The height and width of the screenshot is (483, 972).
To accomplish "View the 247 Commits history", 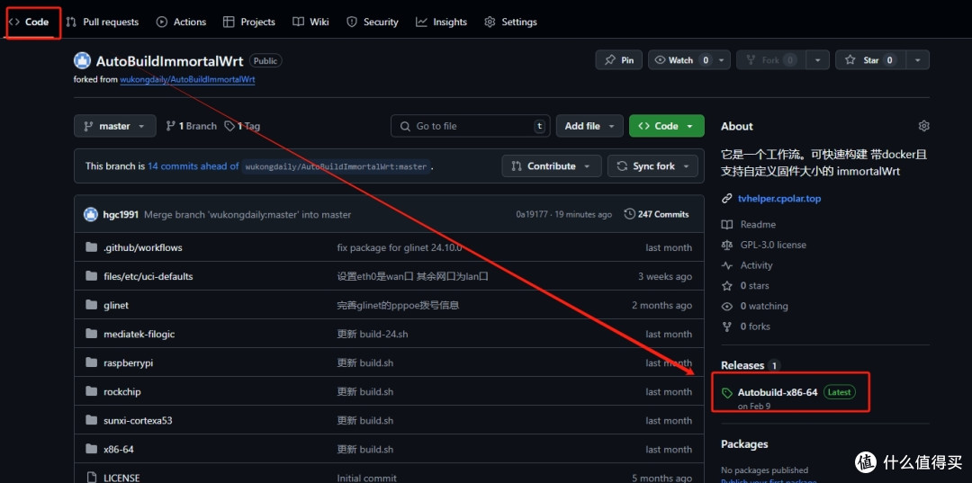I will [656, 214].
